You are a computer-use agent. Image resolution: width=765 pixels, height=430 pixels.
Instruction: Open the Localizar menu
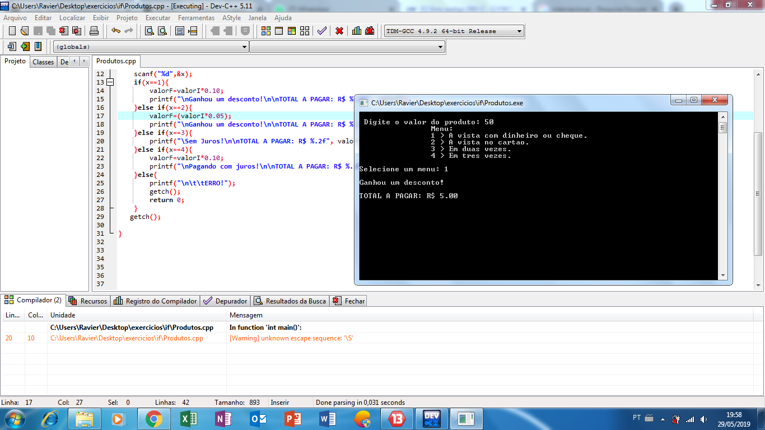72,18
